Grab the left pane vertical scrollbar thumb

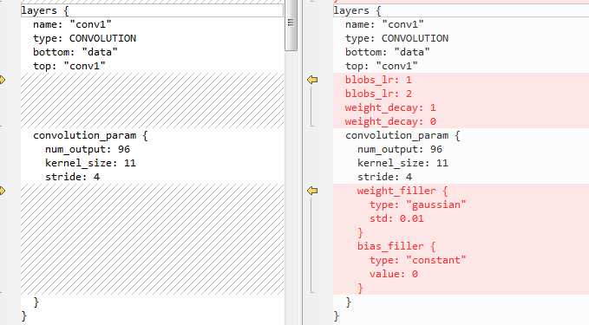pyautogui.click(x=291, y=25)
